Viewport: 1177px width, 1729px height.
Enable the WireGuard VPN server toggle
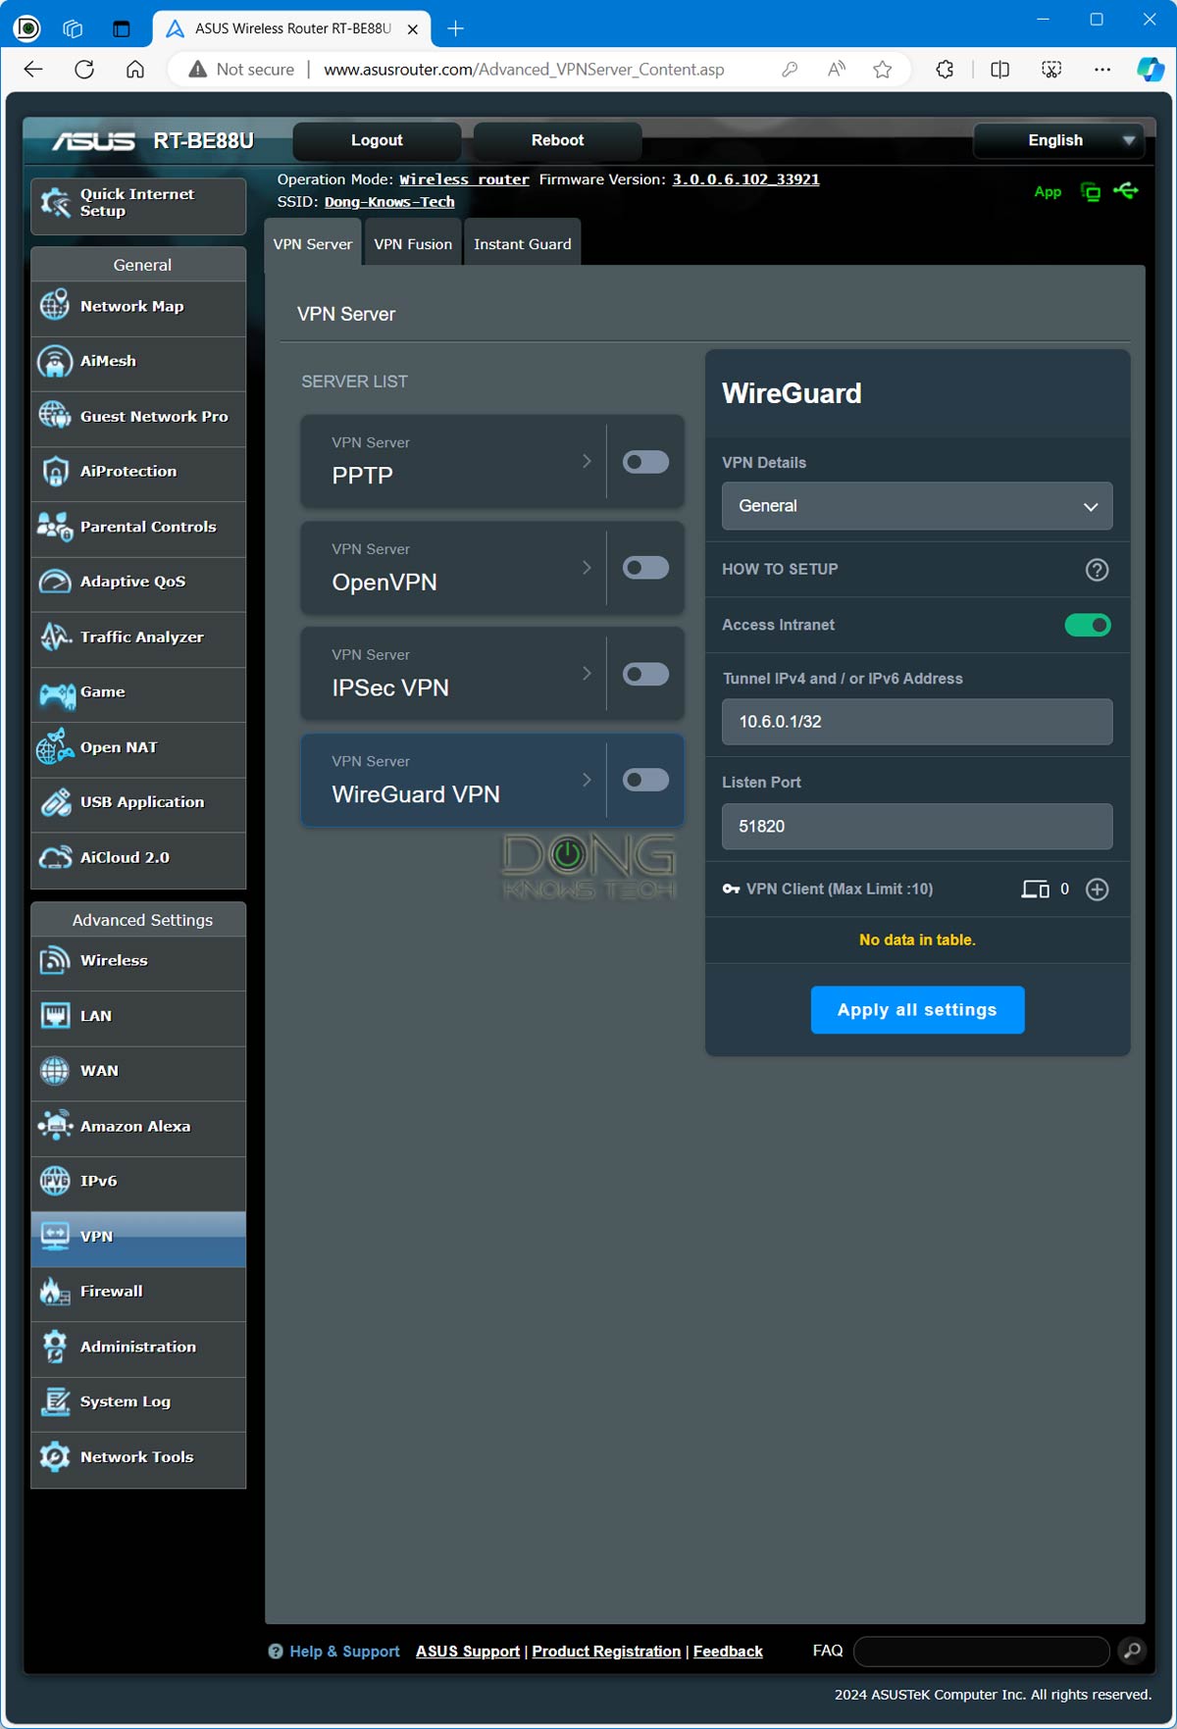[x=645, y=780]
